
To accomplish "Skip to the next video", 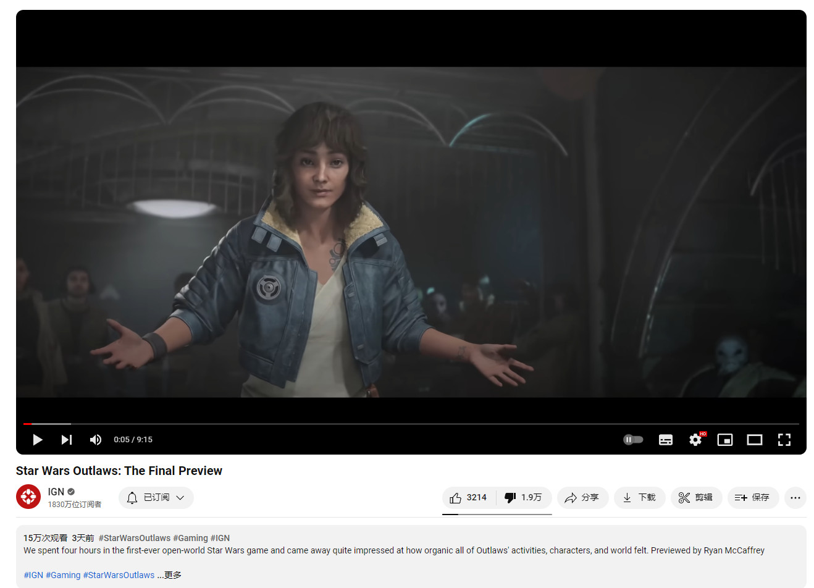I will [67, 440].
